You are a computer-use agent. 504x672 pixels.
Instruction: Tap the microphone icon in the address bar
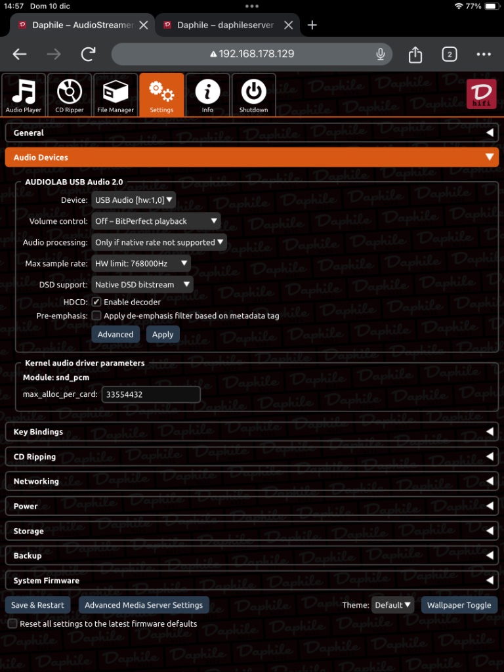(380, 54)
